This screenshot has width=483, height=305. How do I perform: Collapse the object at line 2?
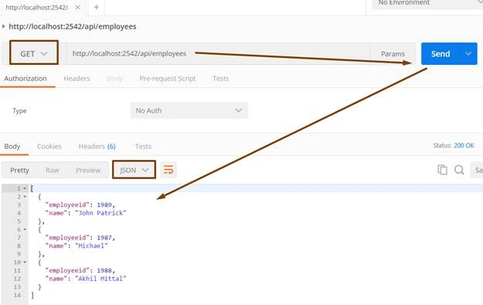(25, 197)
